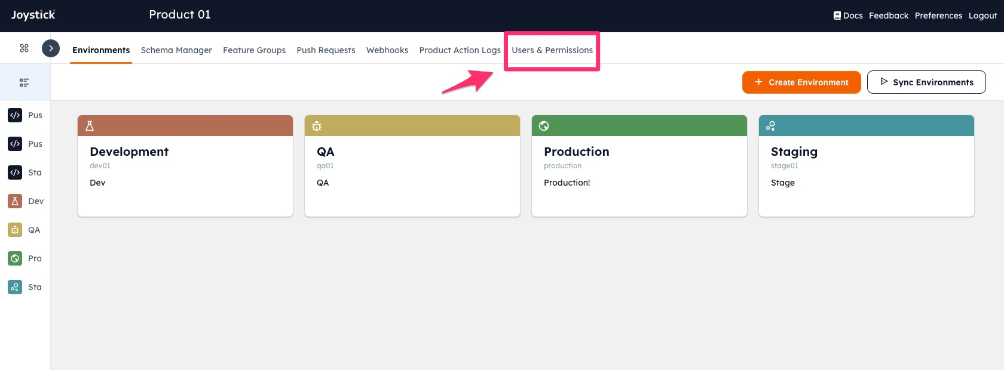Image resolution: width=1004 pixels, height=370 pixels.
Task: Open the second Pus code icon in the sidebar
Action: click(x=15, y=144)
